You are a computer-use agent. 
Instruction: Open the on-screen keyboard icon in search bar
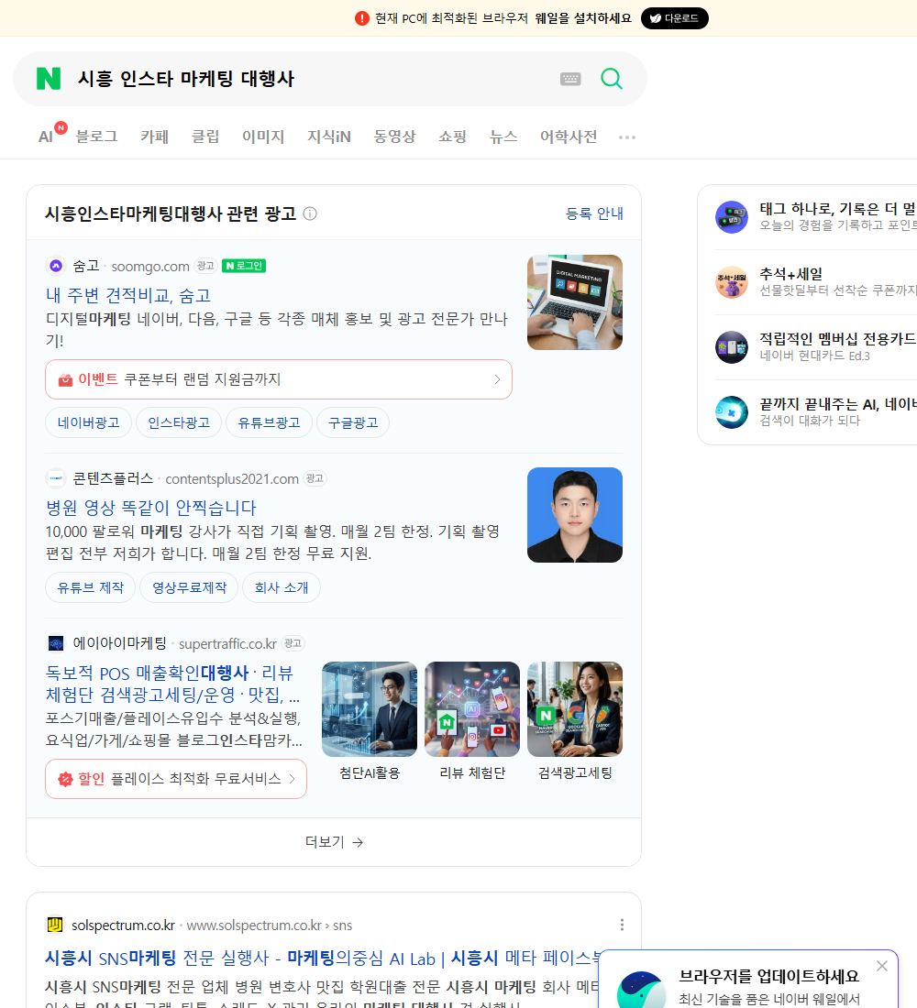(x=570, y=79)
